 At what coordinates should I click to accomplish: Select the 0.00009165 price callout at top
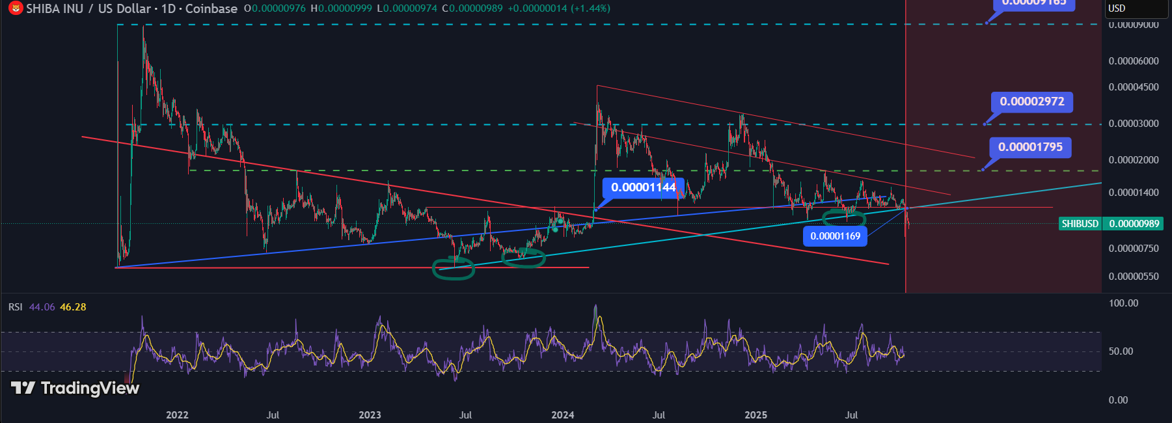tap(1033, 3)
